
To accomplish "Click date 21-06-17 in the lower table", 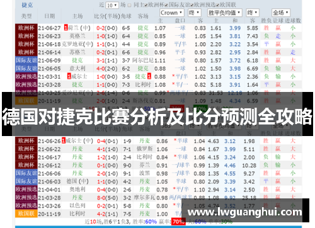I will click(49, 157).
